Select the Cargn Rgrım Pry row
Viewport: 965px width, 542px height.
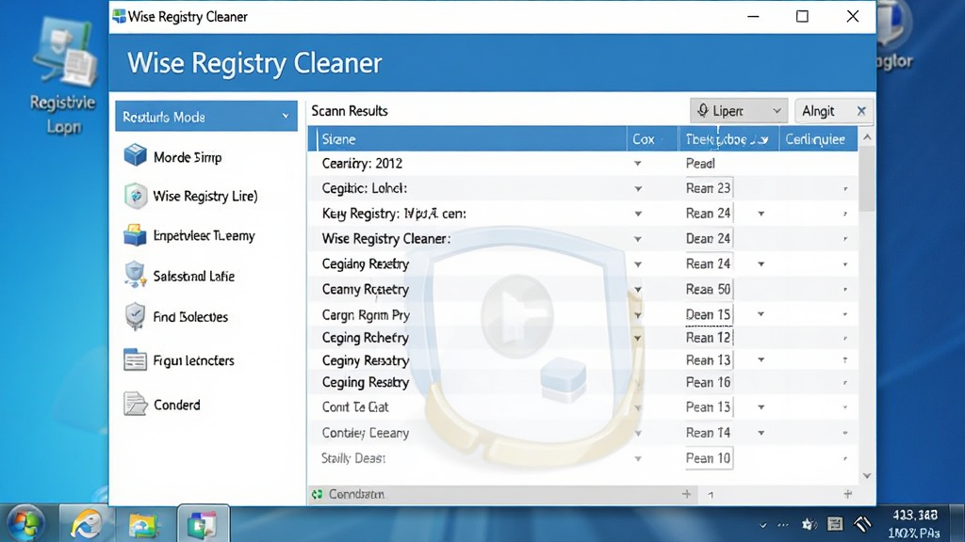pyautogui.click(x=582, y=314)
